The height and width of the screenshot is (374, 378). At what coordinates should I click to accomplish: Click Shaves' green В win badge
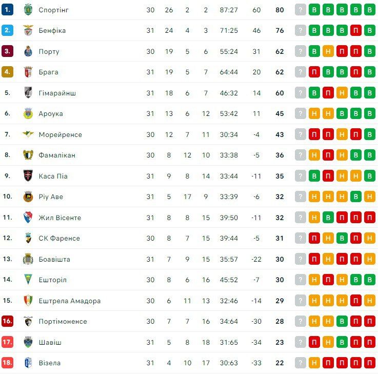click(342, 342)
